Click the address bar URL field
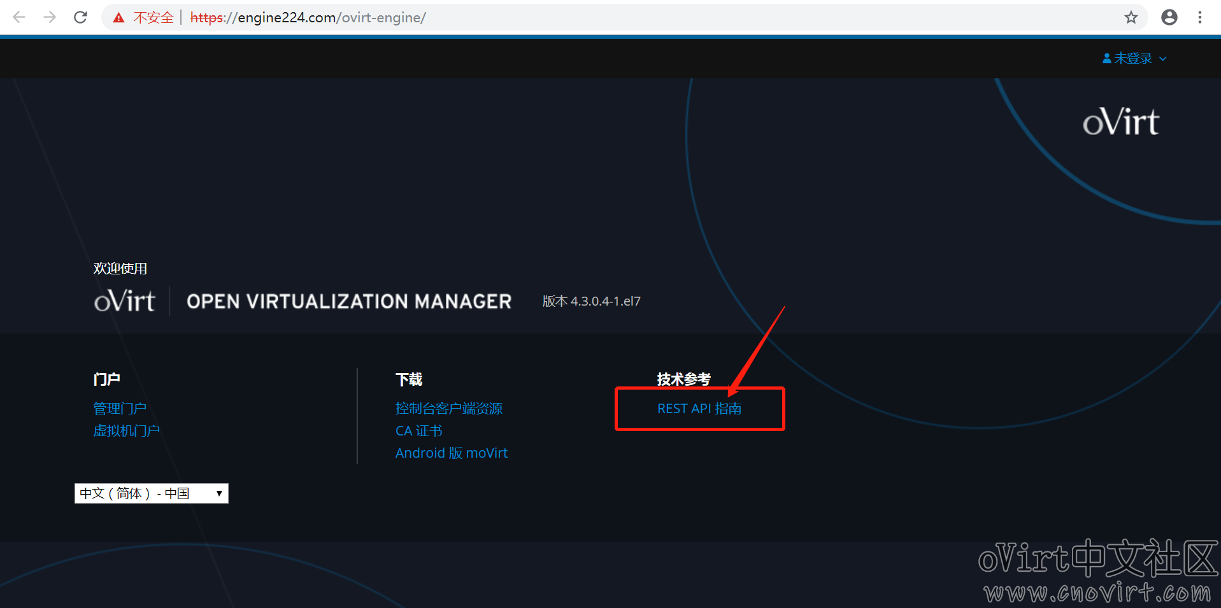 [624, 17]
